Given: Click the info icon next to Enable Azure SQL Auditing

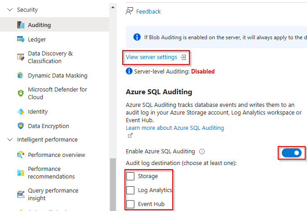Looking at the screenshot, I should pyautogui.click(x=202, y=151).
